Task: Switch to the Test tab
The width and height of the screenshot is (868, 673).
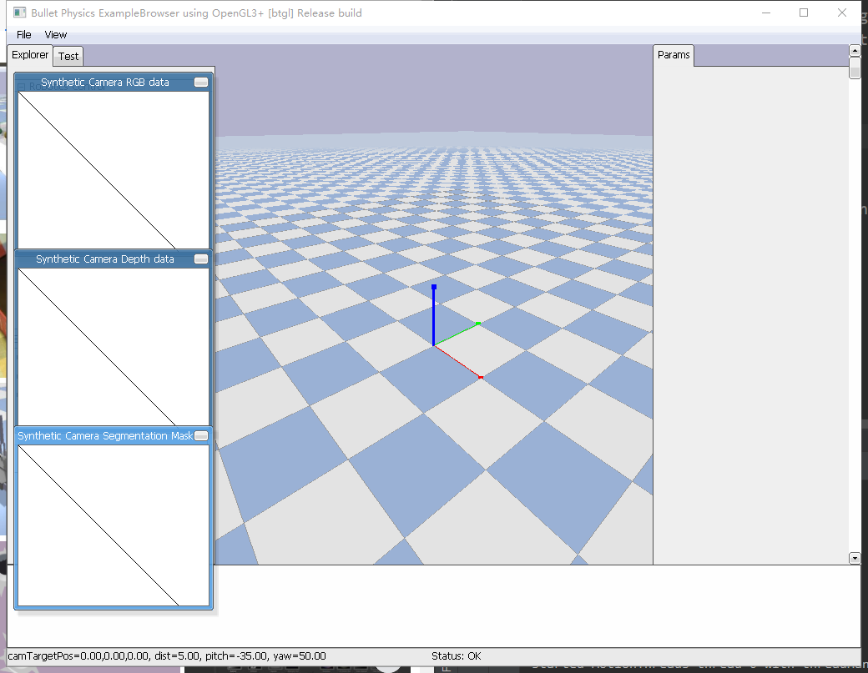Action: click(68, 56)
